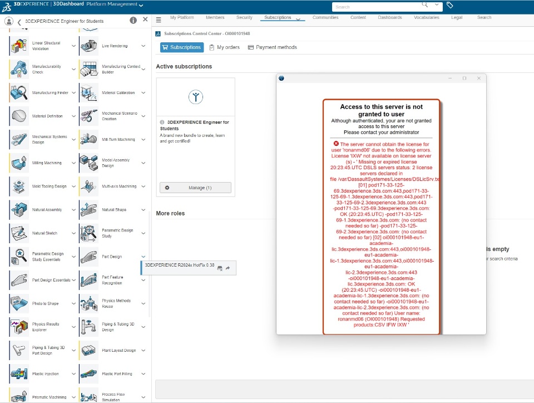Open the Parametric Design Study app icon
Image resolution: width=534 pixels, height=403 pixels.
click(x=89, y=233)
